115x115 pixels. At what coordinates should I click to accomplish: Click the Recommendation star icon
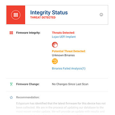pyautogui.click(x=11, y=97)
